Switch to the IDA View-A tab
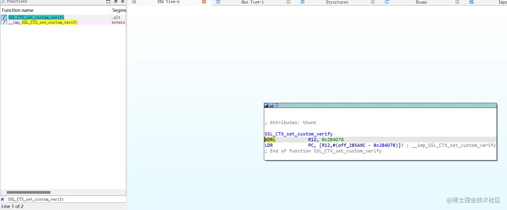This screenshot has height=210, width=507. click(x=168, y=2)
